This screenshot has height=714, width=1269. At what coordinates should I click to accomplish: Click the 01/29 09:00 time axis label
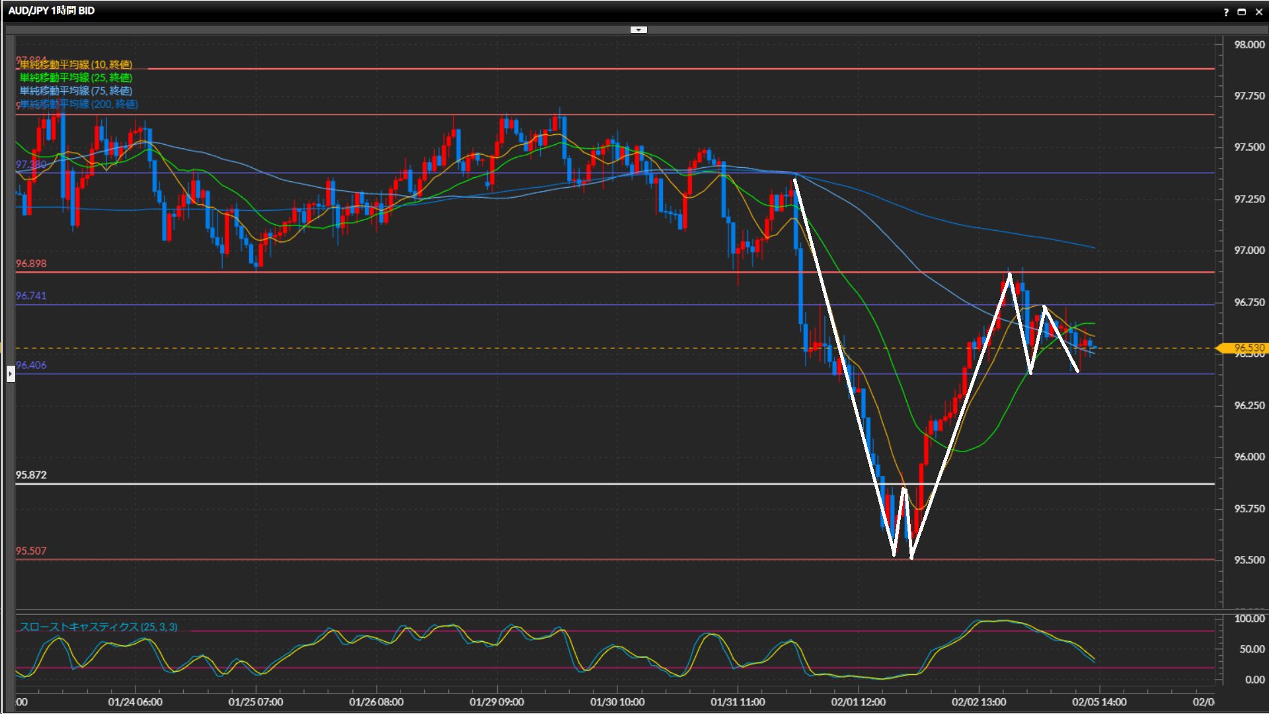pos(496,701)
